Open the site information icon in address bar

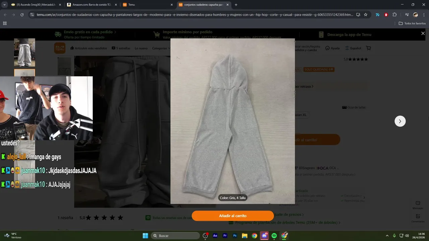pos(32,15)
